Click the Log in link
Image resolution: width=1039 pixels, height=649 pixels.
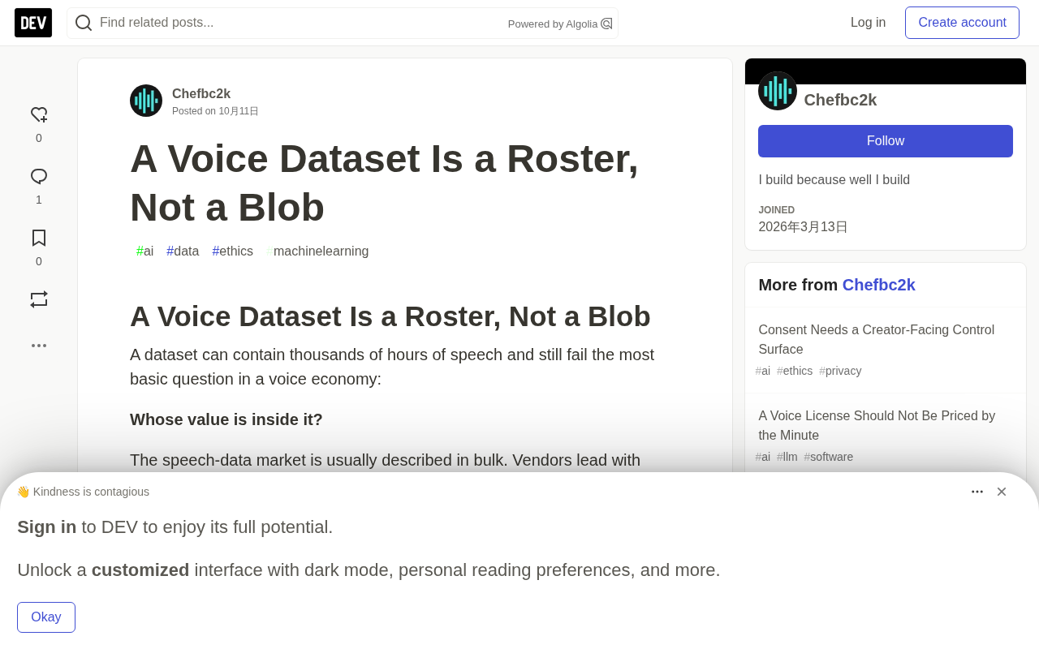click(868, 23)
